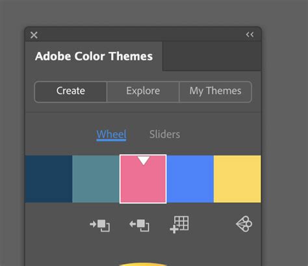
Task: Select the pink base color swatch
Action: 143,179
